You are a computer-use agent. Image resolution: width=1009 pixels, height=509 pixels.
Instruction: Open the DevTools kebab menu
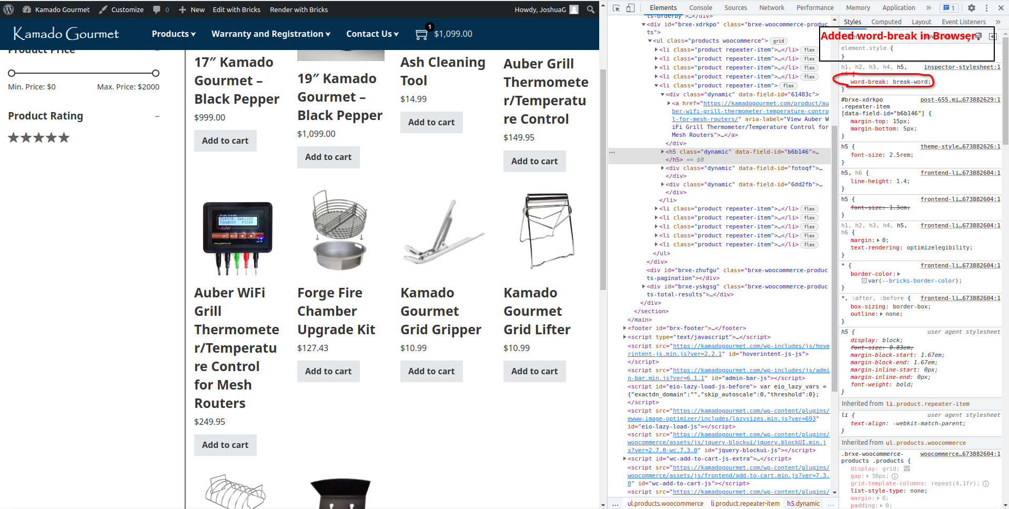coord(986,8)
